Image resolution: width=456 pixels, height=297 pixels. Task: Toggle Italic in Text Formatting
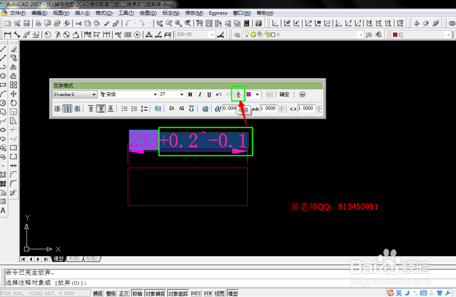point(200,94)
